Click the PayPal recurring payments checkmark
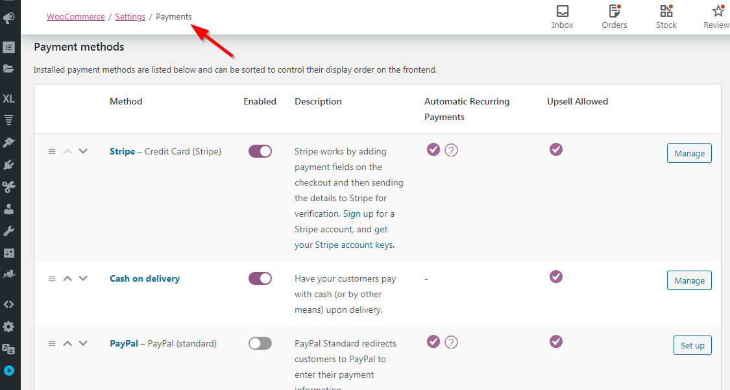730x390 pixels. pos(433,341)
